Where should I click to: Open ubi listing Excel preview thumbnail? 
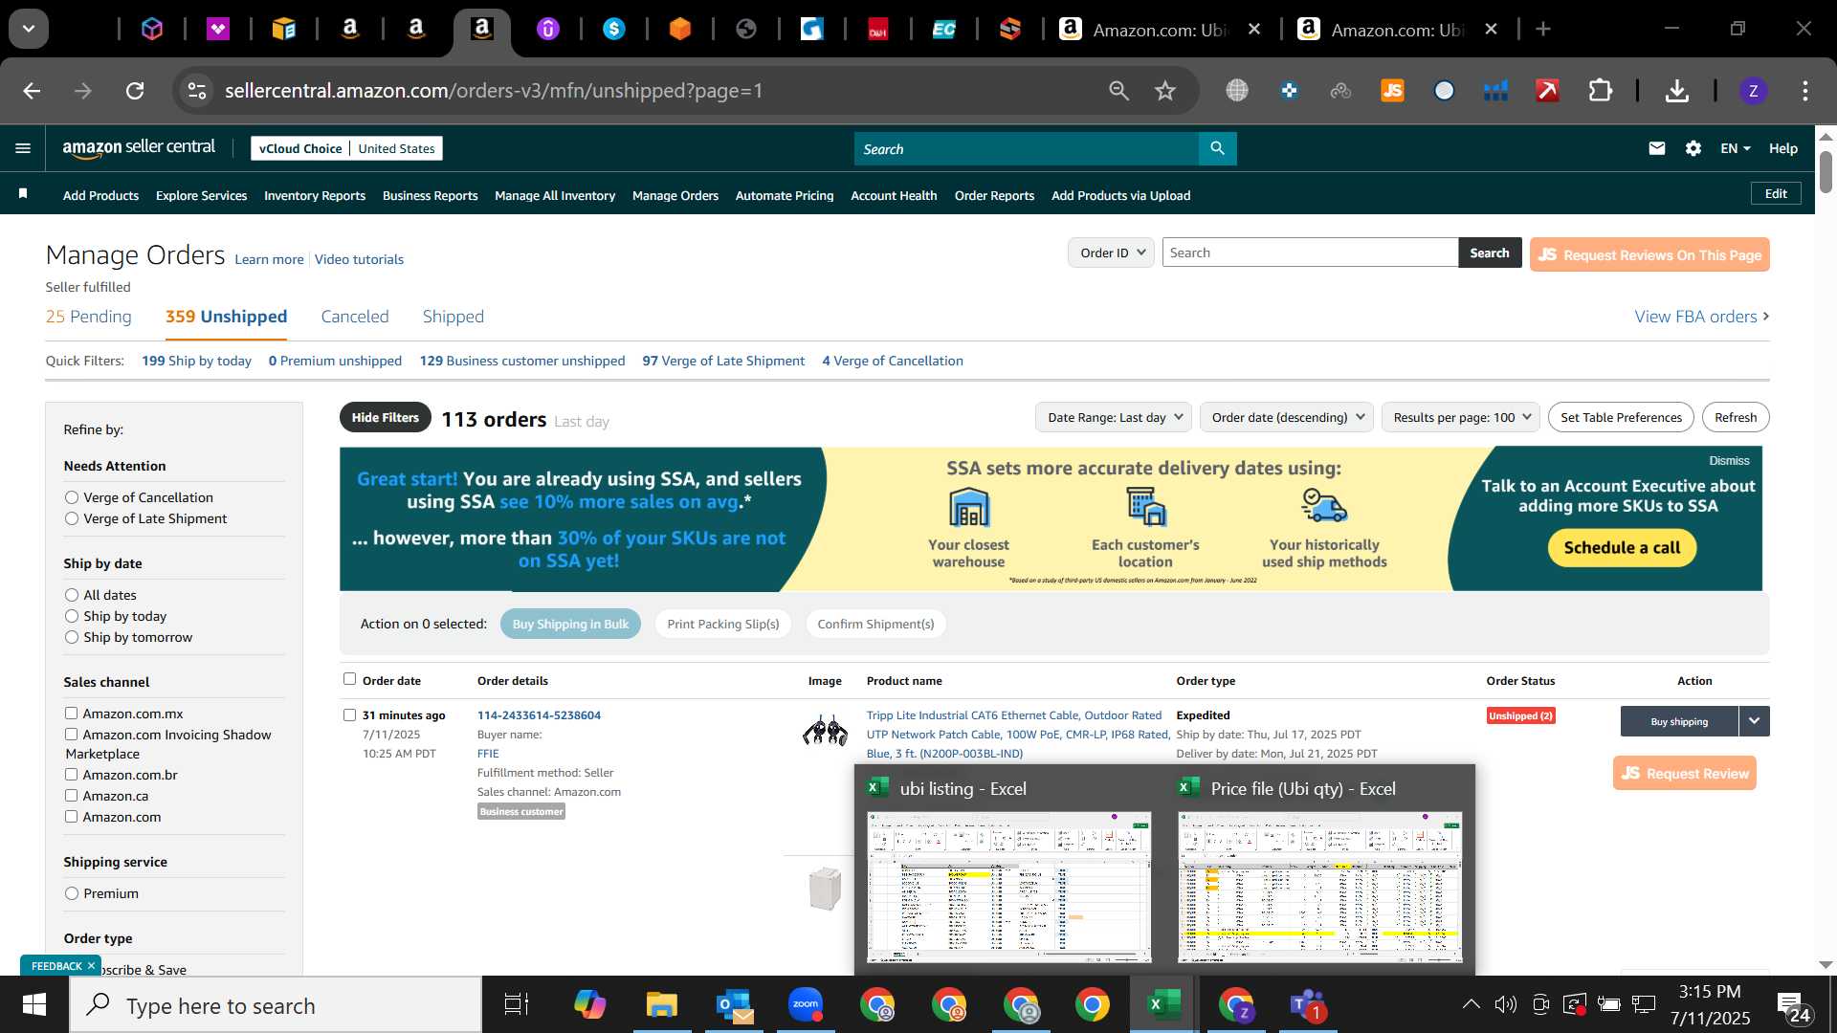(1008, 887)
